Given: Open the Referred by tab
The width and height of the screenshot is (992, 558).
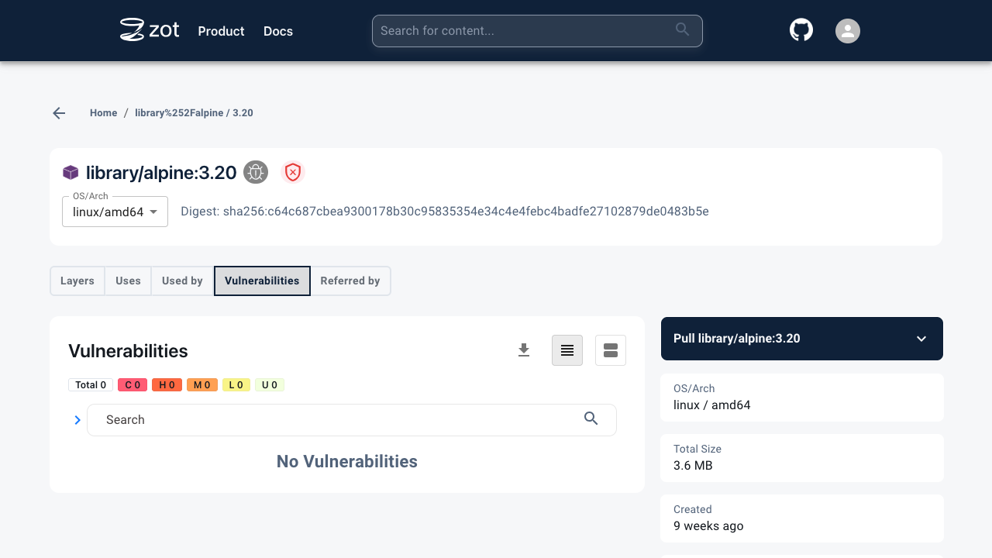Looking at the screenshot, I should [350, 281].
